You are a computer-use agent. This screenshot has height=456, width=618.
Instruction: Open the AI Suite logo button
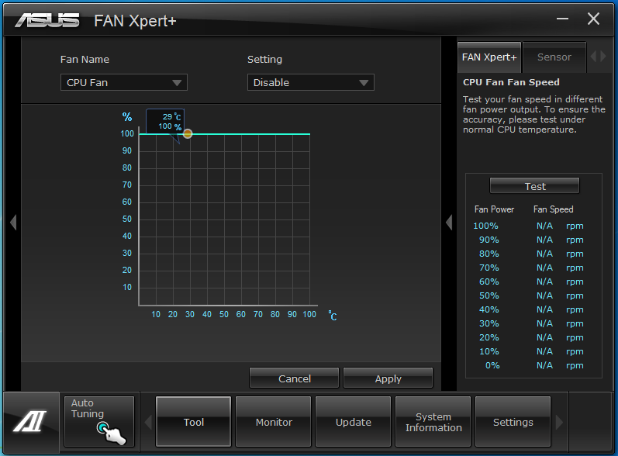(31, 422)
